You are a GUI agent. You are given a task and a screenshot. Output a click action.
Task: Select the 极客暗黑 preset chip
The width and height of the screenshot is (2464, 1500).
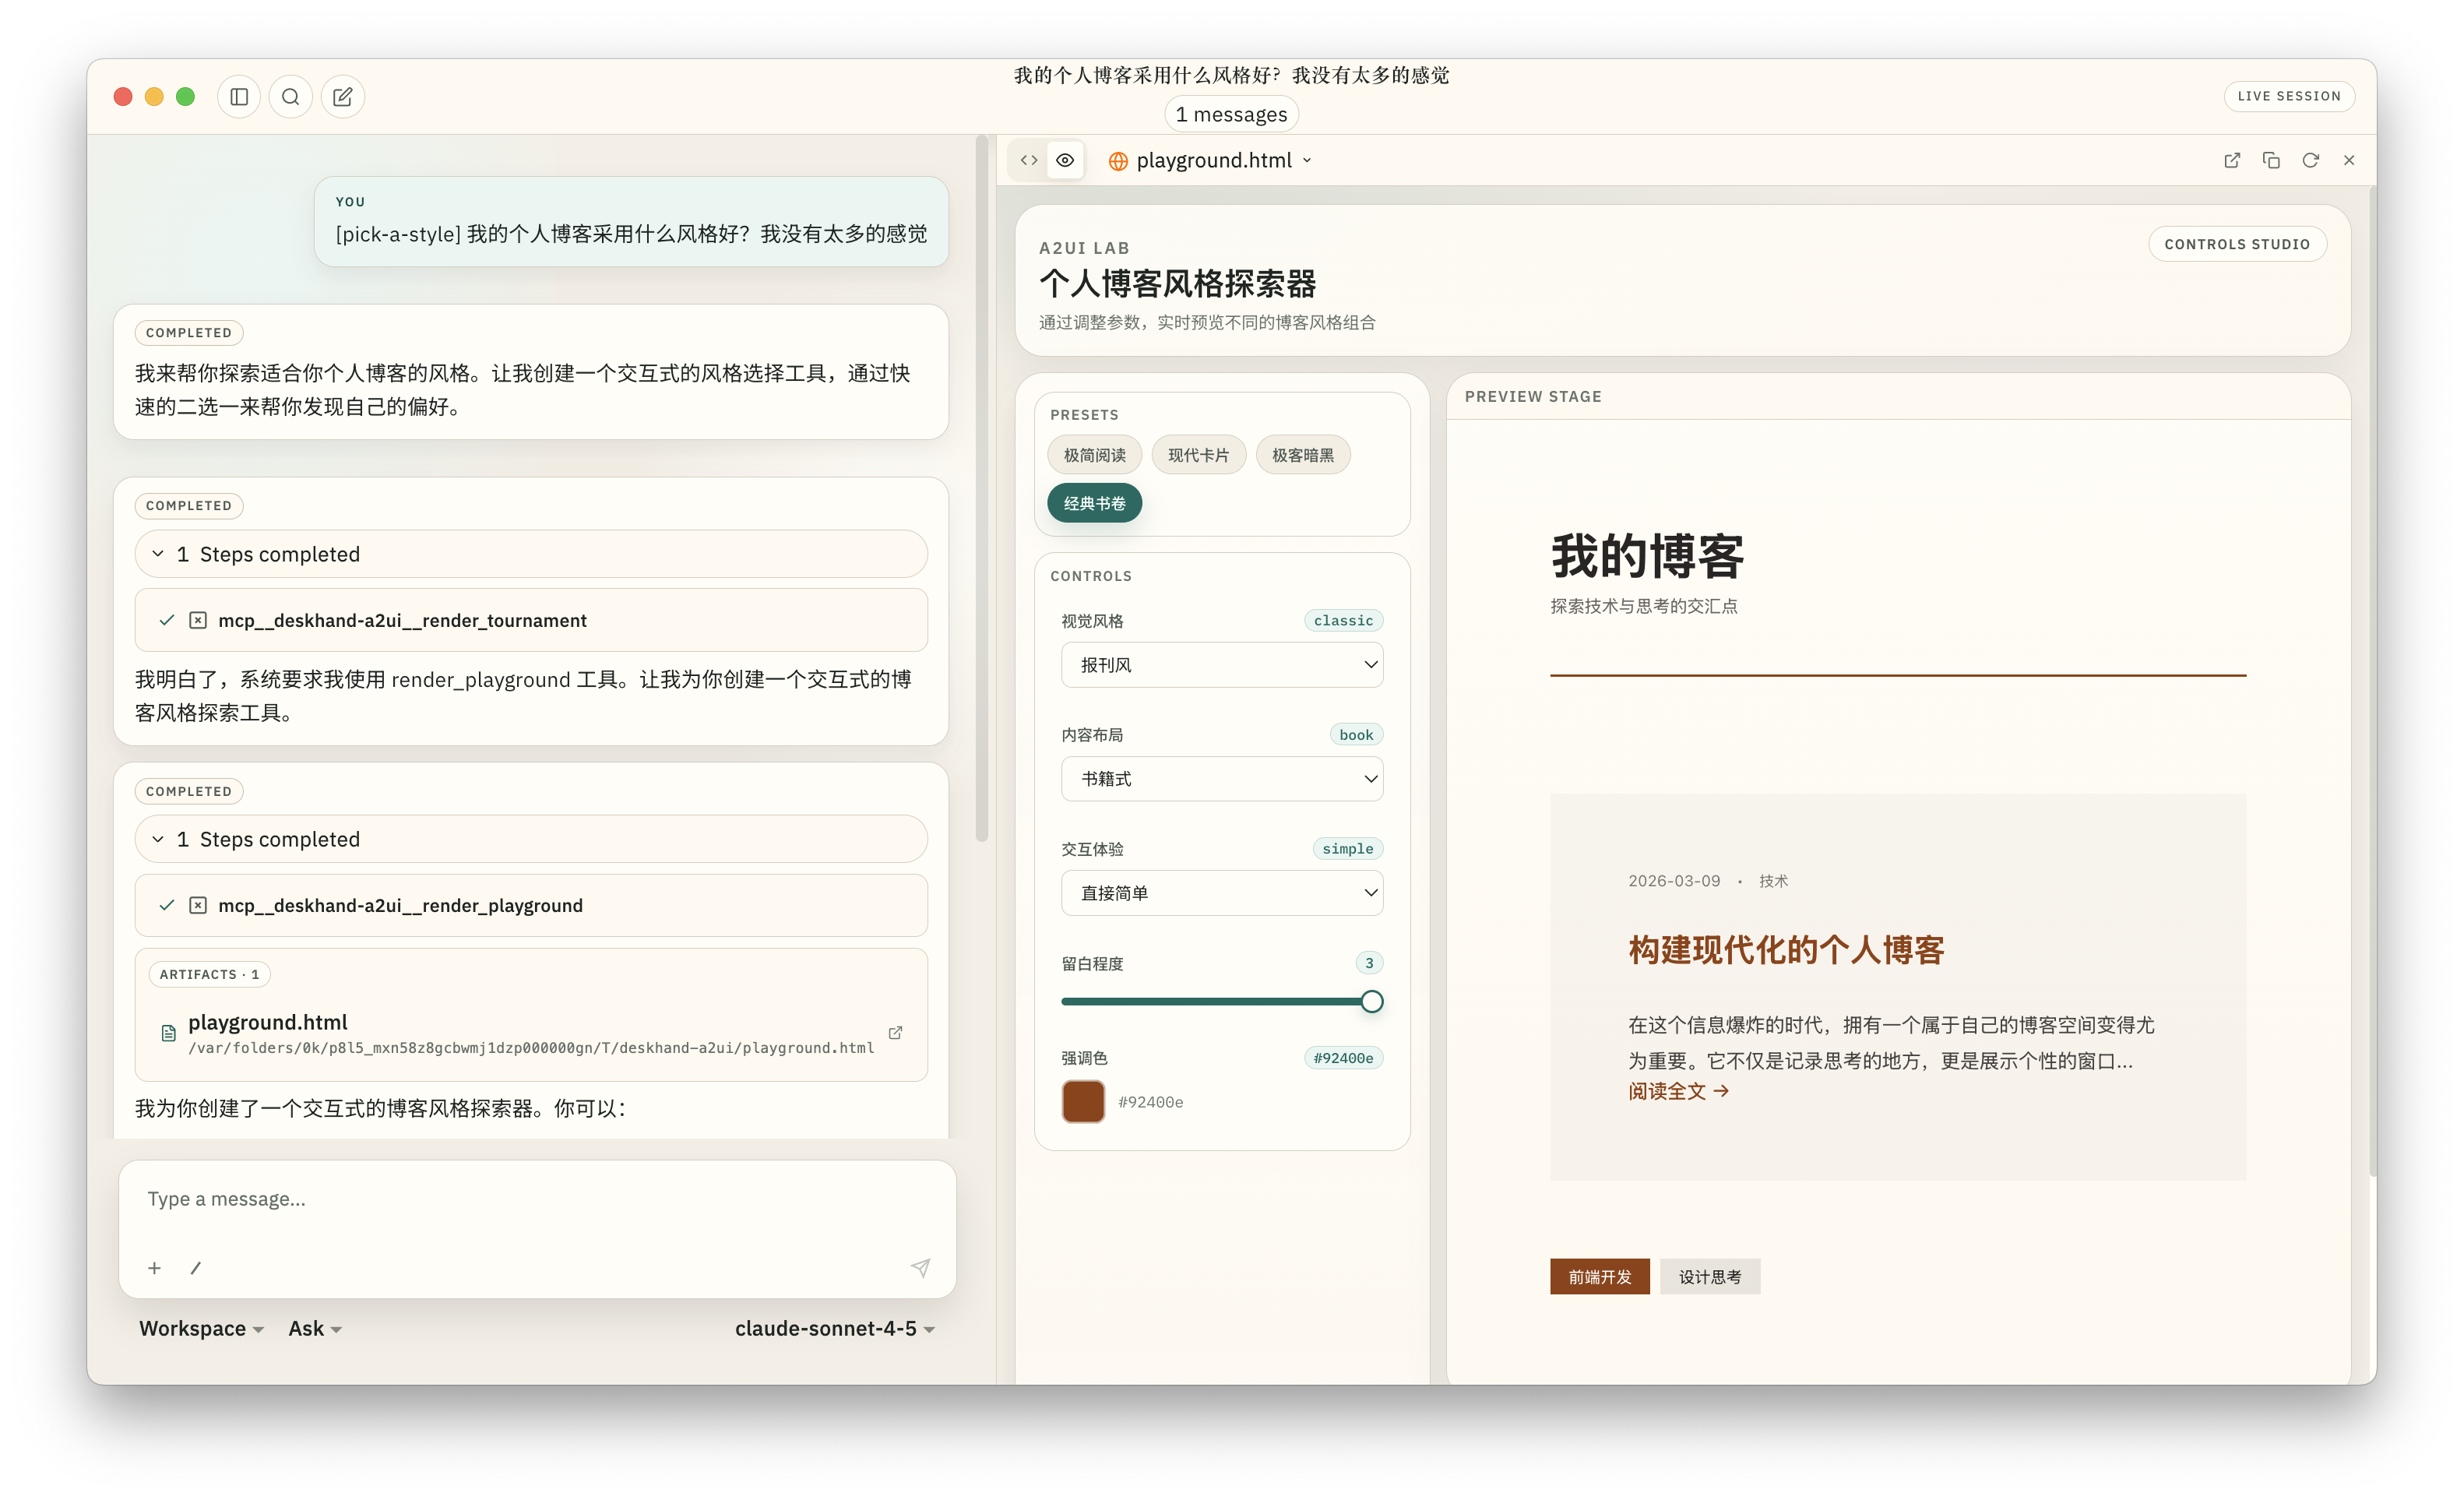coord(1302,455)
